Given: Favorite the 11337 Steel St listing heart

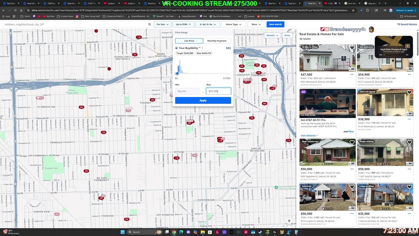Looking at the screenshot, I should [x=410, y=142].
